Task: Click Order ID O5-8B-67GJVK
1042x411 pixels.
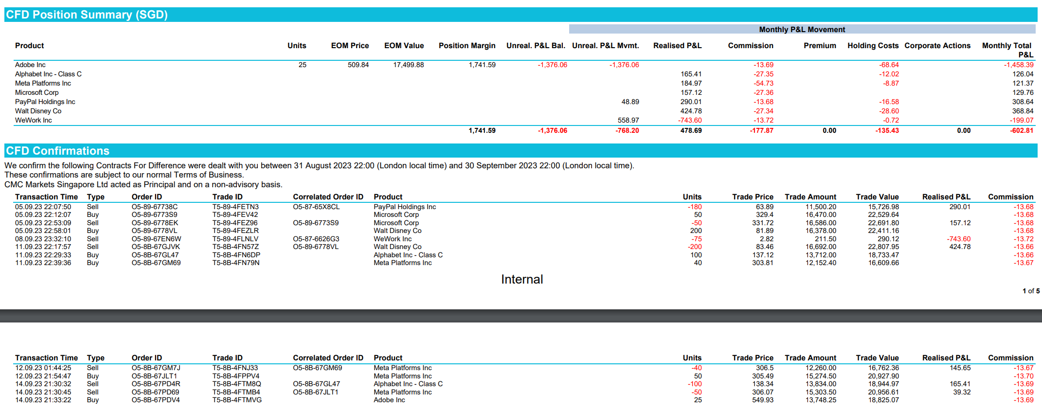Action: pyautogui.click(x=156, y=247)
